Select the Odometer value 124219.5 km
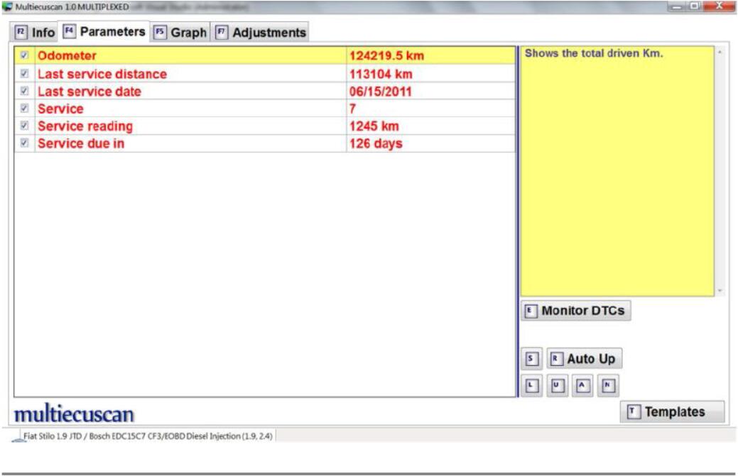 [x=386, y=55]
